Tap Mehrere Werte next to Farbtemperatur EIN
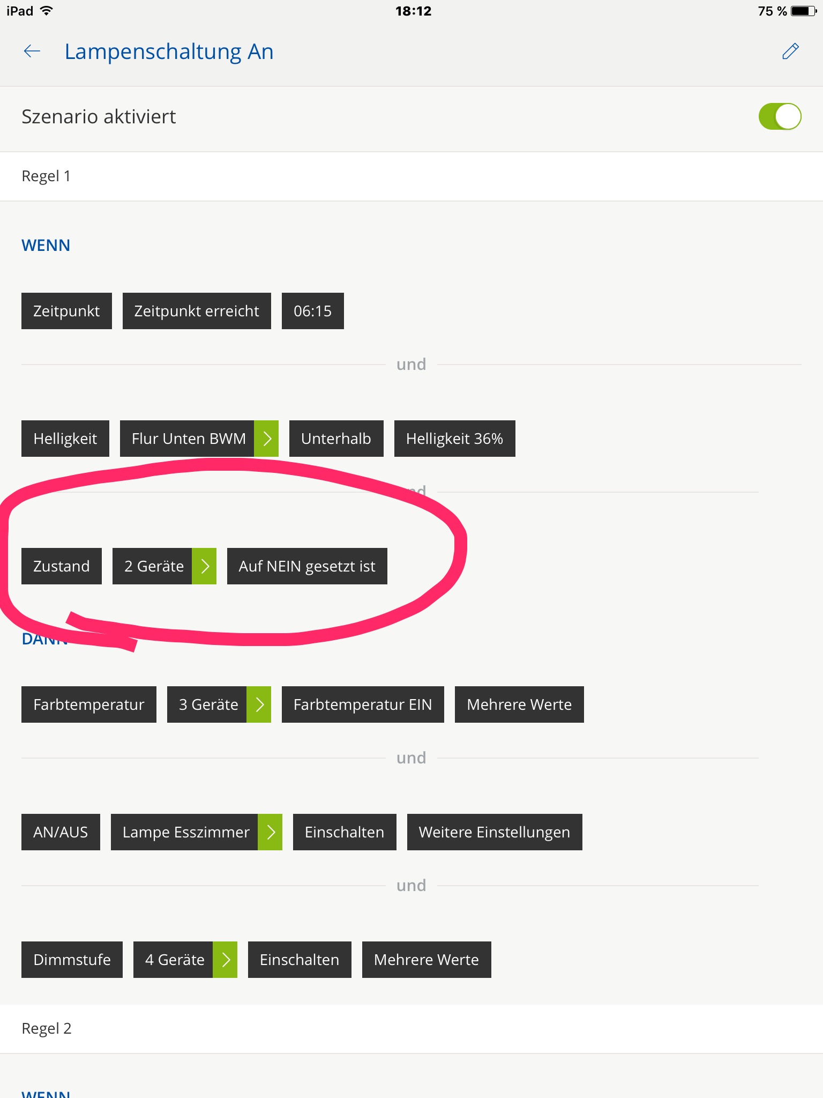This screenshot has width=823, height=1098. click(519, 704)
